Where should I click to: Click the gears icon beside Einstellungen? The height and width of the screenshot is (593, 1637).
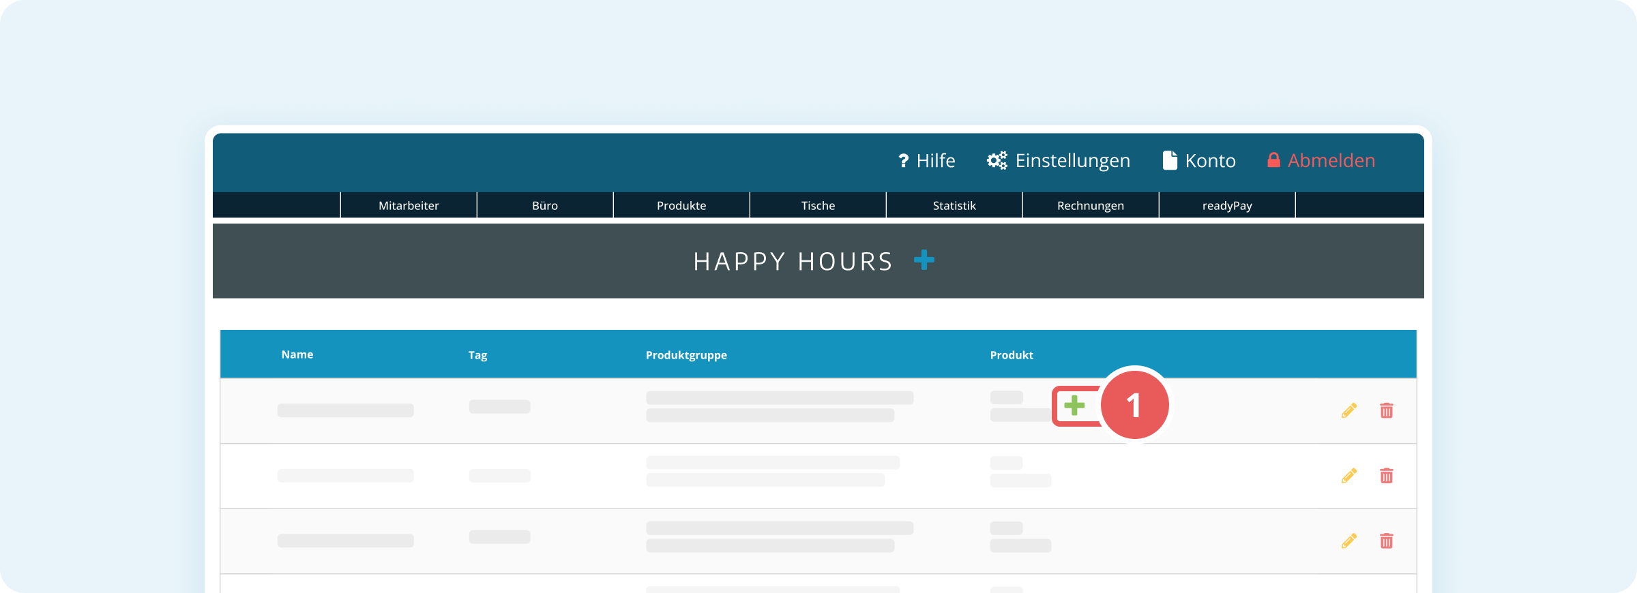pyautogui.click(x=997, y=161)
